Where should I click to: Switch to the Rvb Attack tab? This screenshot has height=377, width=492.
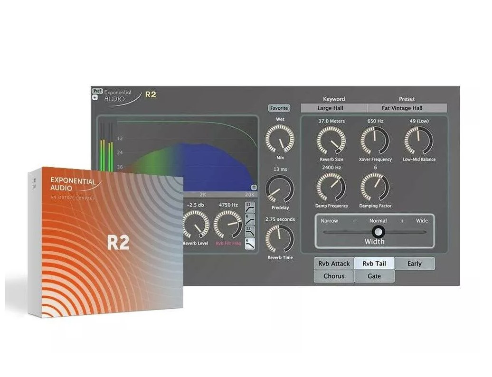tap(334, 264)
